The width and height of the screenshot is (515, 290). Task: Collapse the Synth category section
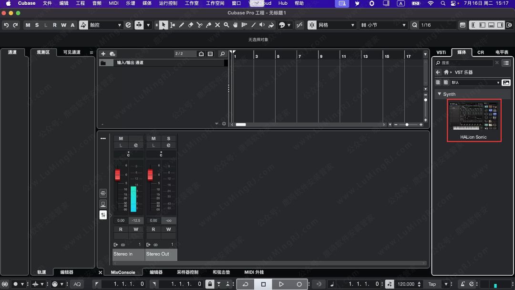point(440,94)
